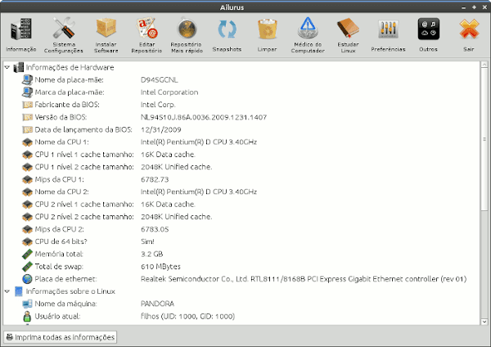Image resolution: width=491 pixels, height=347 pixels.
Task: Collapse the Informações sobre o Linux section
Action: 8,291
